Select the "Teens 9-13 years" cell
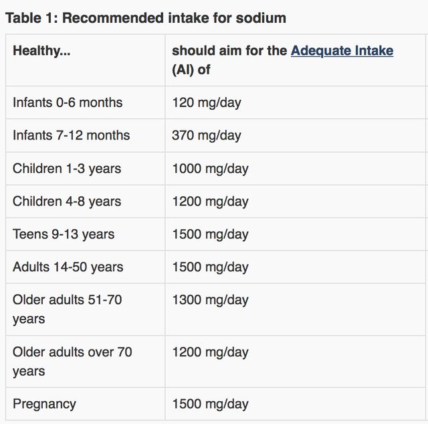This screenshot has width=428, height=424. point(64,234)
